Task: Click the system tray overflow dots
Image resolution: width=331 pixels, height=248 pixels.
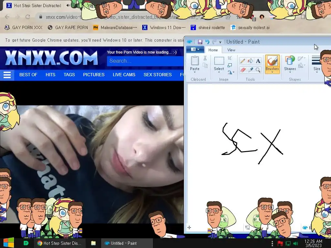Action: (x=272, y=243)
